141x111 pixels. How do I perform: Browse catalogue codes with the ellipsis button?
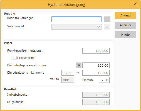[x=107, y=19]
